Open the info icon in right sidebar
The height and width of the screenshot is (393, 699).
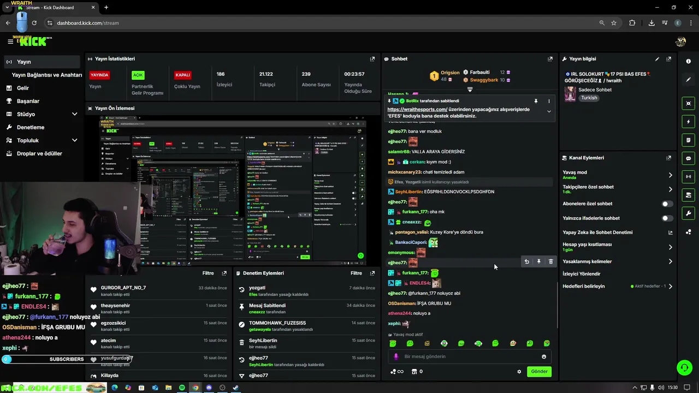click(688, 61)
